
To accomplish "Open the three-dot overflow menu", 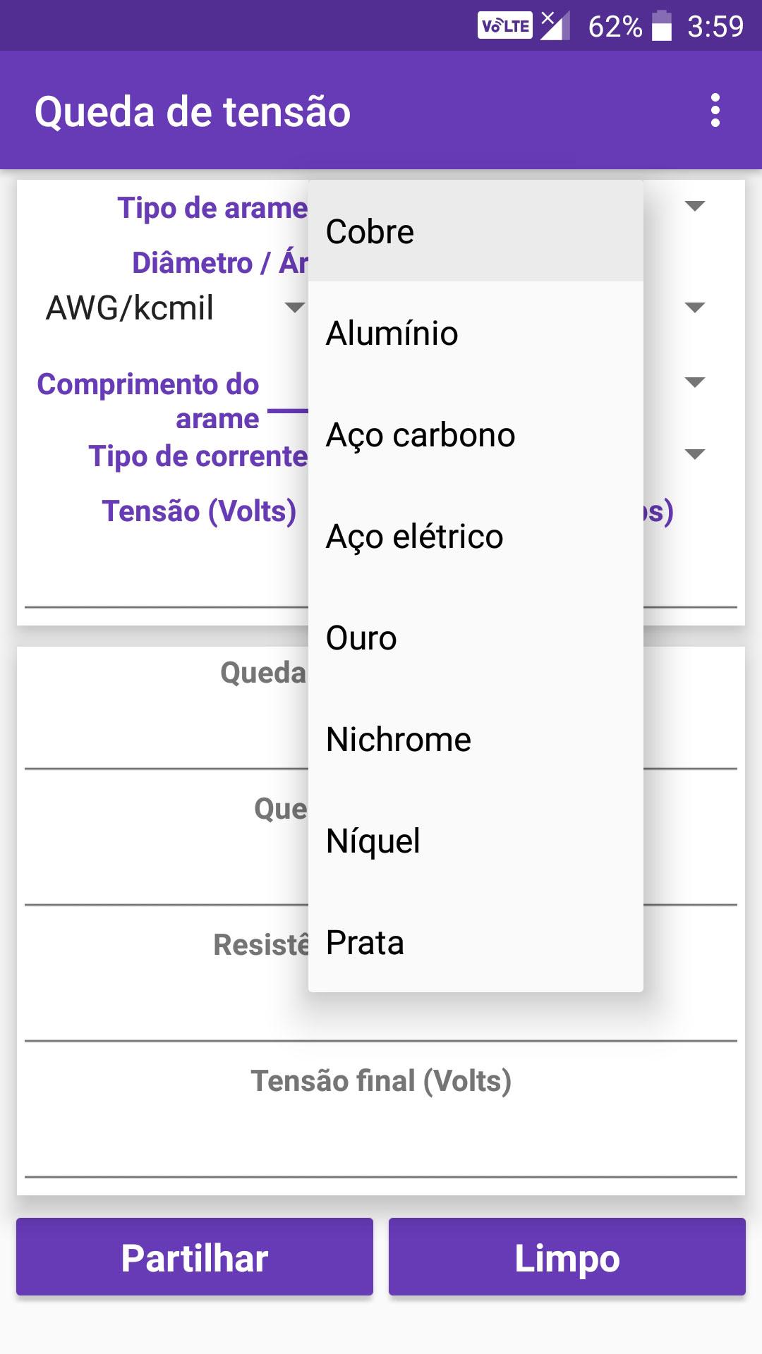I will point(715,111).
